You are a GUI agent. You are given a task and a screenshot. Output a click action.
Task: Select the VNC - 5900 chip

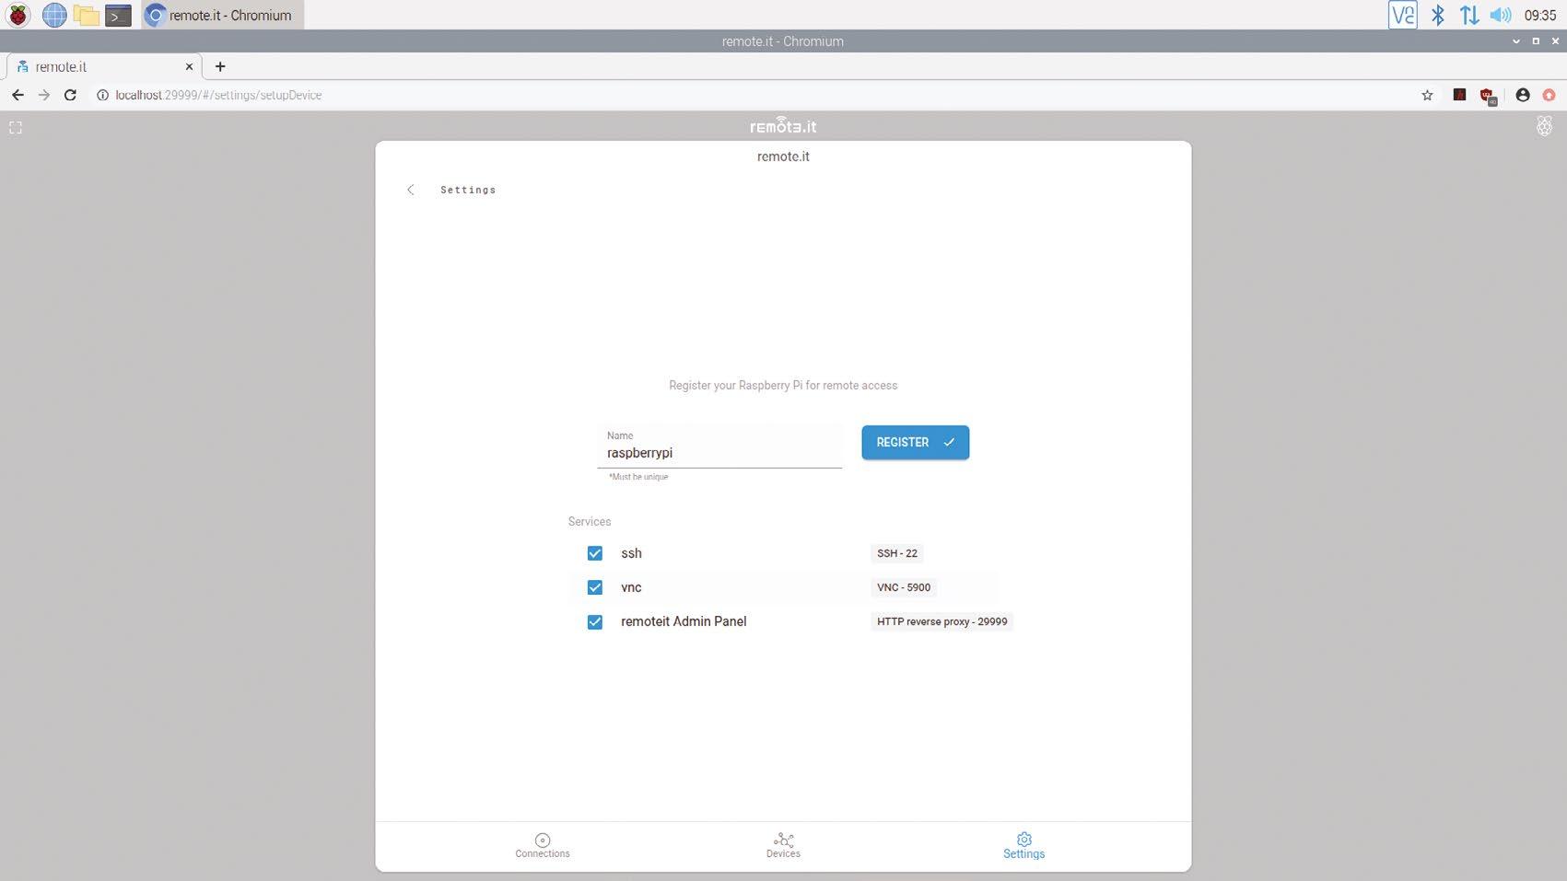pos(903,587)
